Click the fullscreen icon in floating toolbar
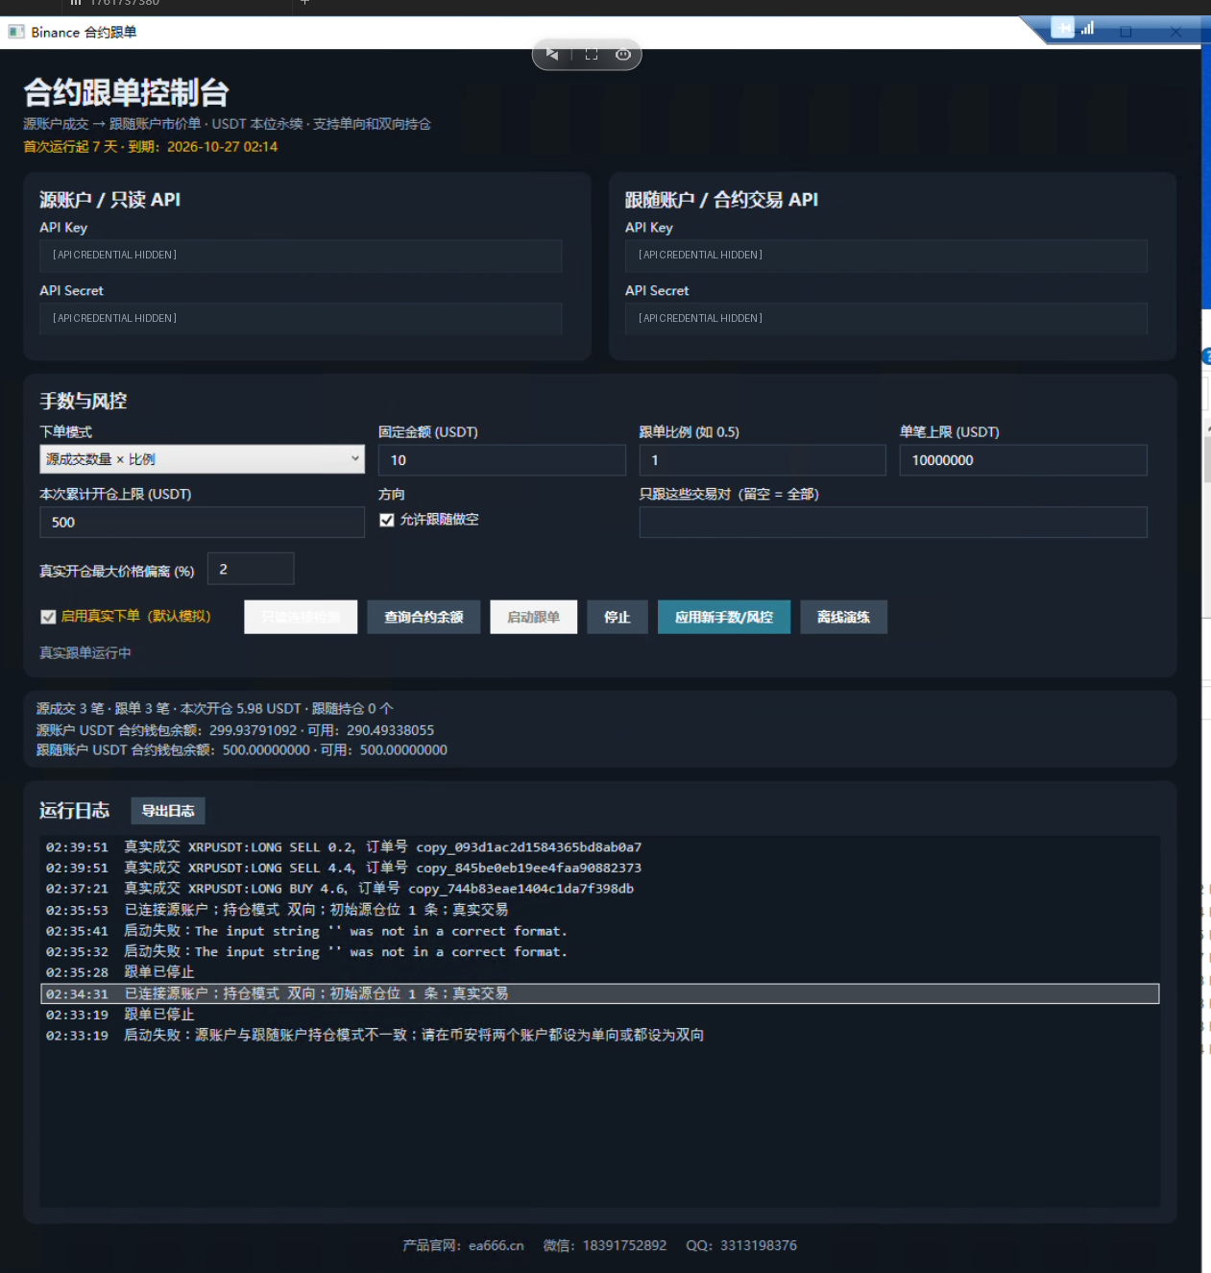Image resolution: width=1211 pixels, height=1273 pixels. [592, 55]
